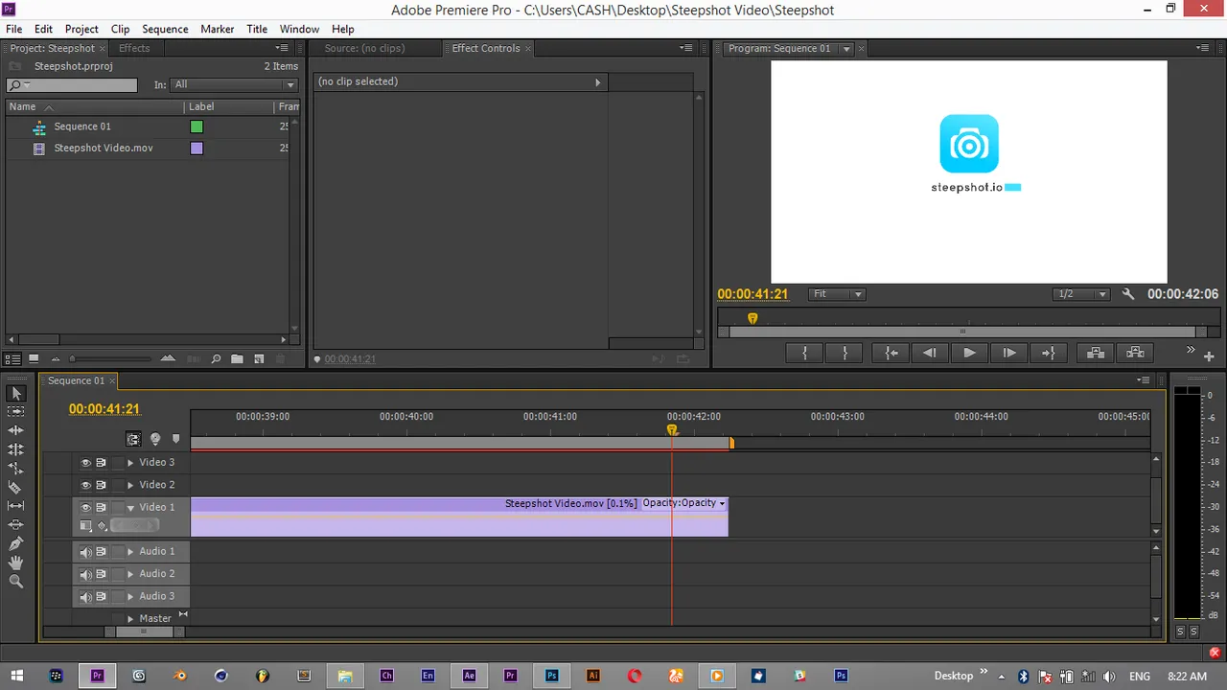Viewport: 1227px width, 690px height.
Task: Click Go to Out point button
Action: tap(1048, 353)
